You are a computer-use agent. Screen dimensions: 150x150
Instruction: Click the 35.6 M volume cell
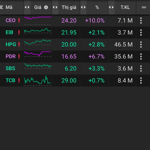tap(123, 56)
